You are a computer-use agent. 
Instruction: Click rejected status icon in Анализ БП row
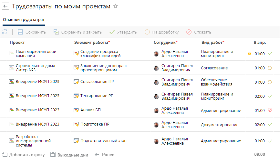tap(270, 110)
